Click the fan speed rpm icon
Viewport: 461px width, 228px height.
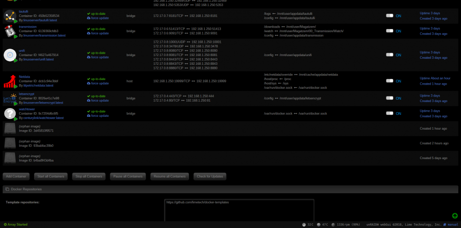[333, 225]
